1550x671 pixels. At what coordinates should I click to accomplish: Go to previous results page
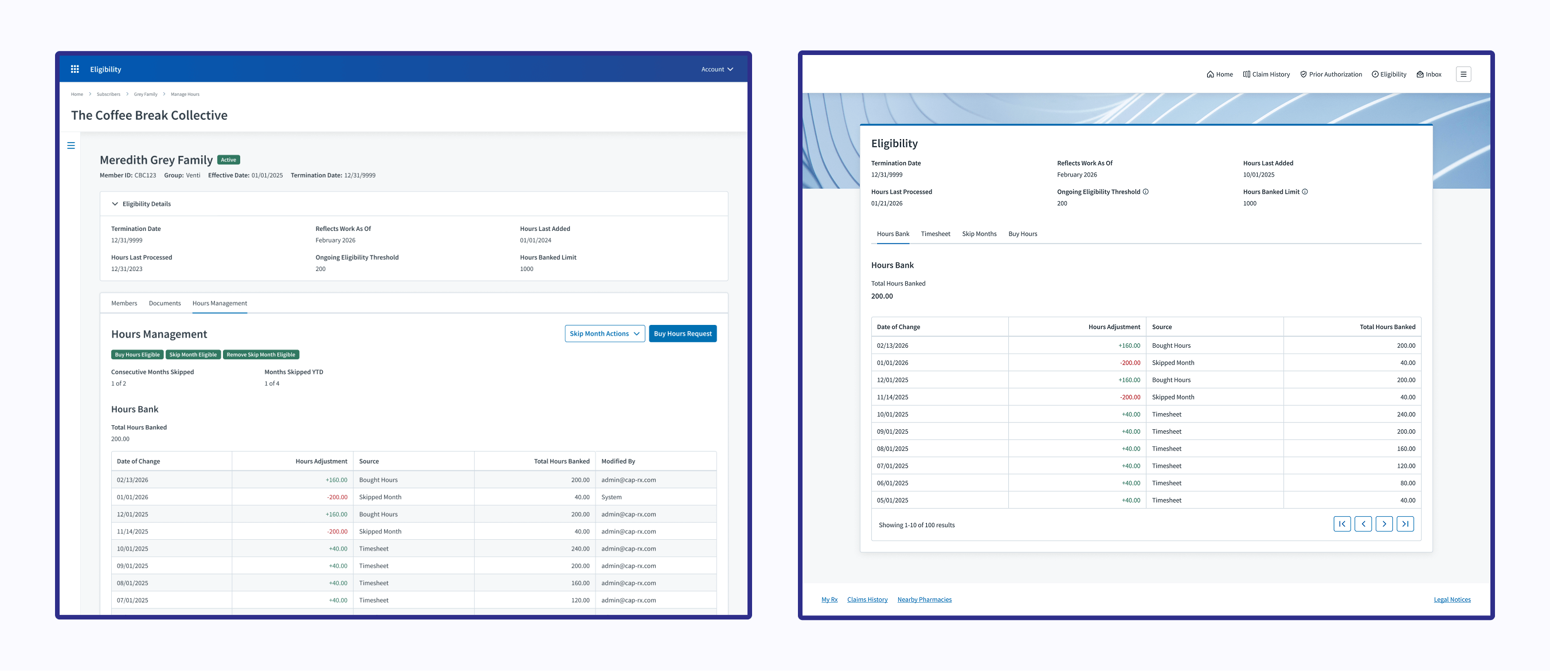(x=1363, y=524)
